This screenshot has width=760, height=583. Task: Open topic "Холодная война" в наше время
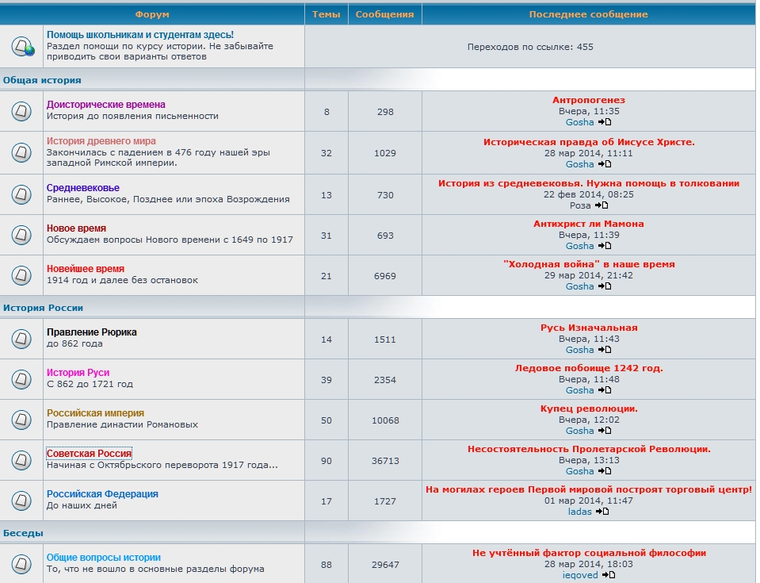pos(589,264)
